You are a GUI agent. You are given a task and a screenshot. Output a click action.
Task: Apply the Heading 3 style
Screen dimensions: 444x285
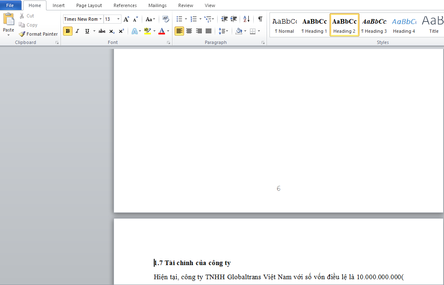pyautogui.click(x=374, y=25)
